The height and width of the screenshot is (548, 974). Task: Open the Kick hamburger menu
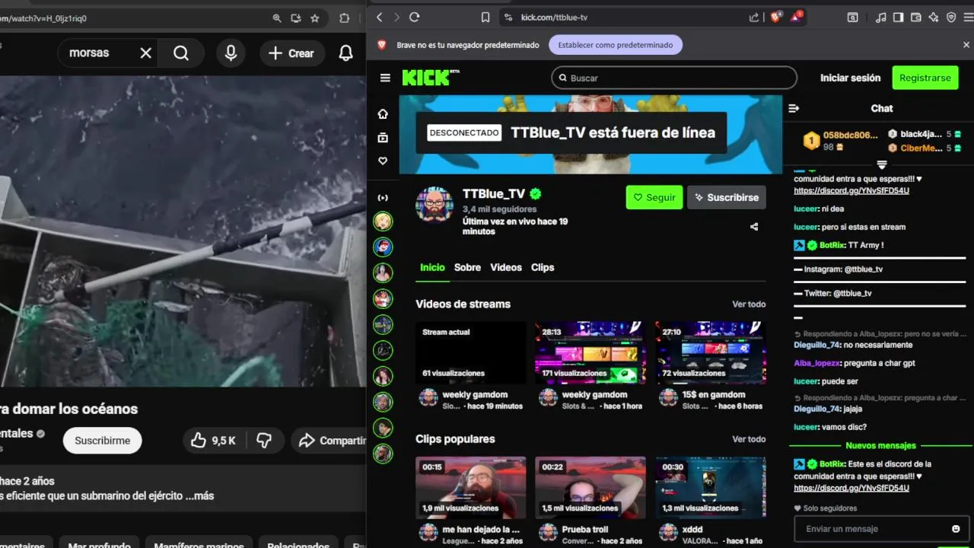click(385, 78)
